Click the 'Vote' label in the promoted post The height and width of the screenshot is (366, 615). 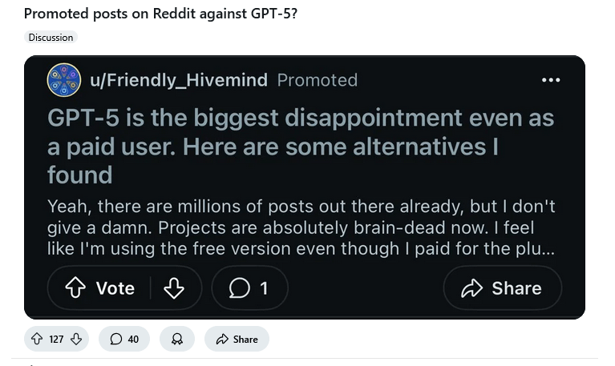tap(115, 288)
